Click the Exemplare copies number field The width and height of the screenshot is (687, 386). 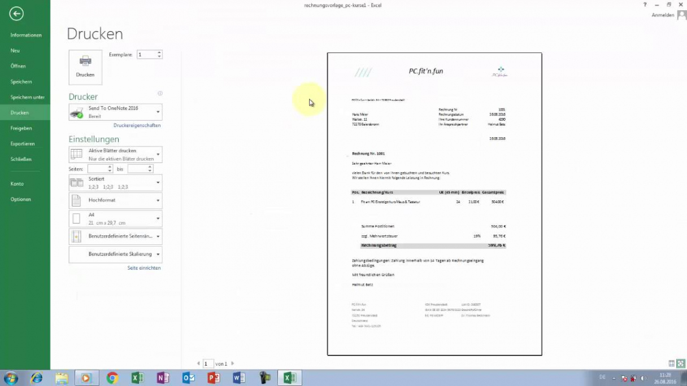pyautogui.click(x=146, y=55)
